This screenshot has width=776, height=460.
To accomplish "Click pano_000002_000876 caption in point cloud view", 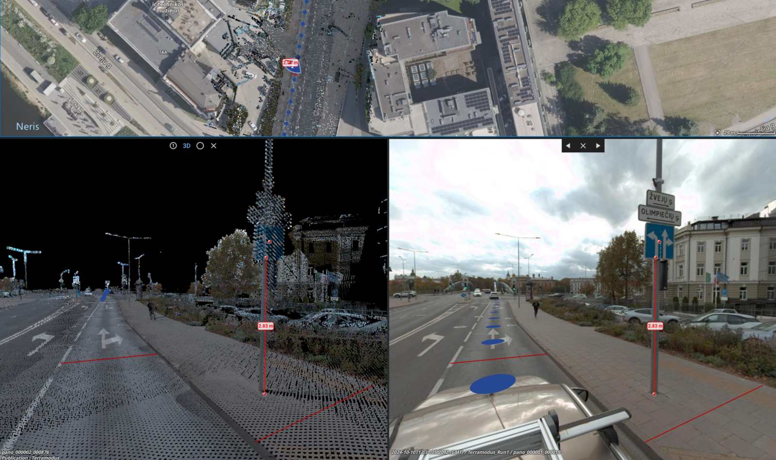I will coord(25,452).
